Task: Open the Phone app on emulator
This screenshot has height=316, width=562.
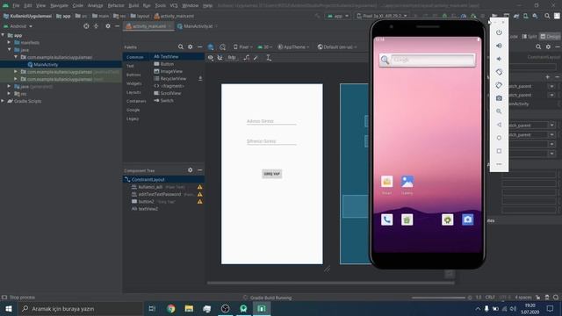Action: pyautogui.click(x=386, y=219)
